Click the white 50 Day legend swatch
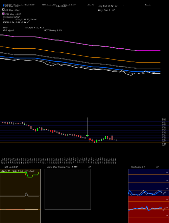Viewport: 169px width, 223px height. [3, 10]
